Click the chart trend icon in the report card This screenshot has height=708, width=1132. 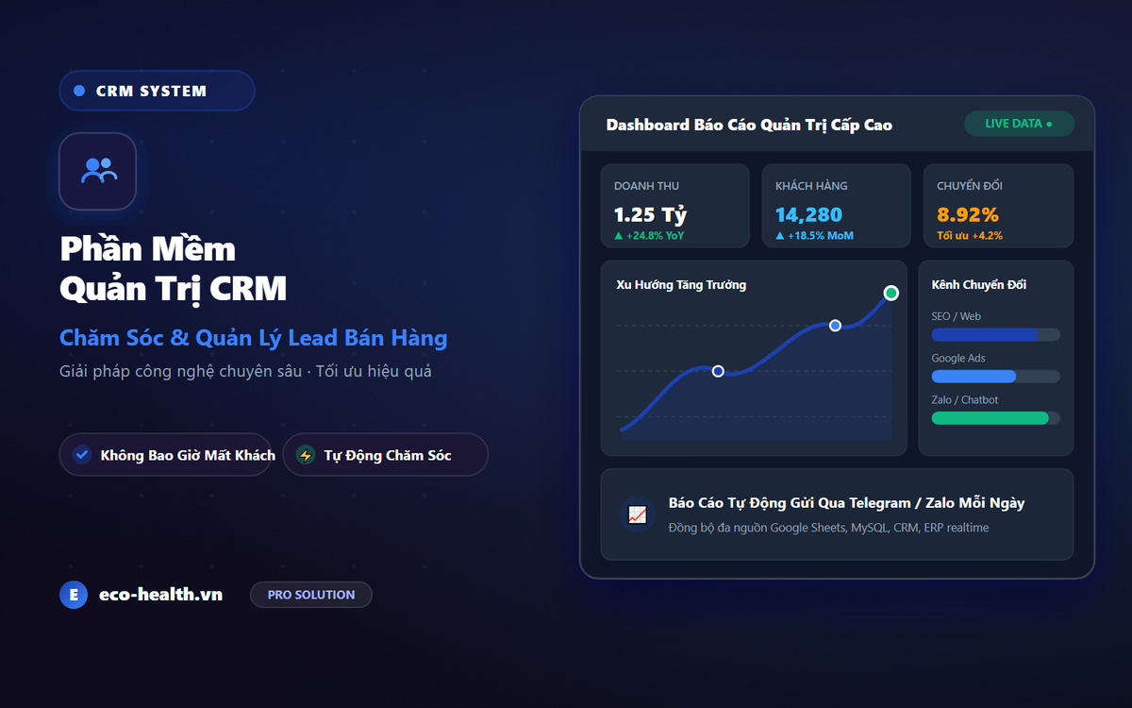(637, 514)
